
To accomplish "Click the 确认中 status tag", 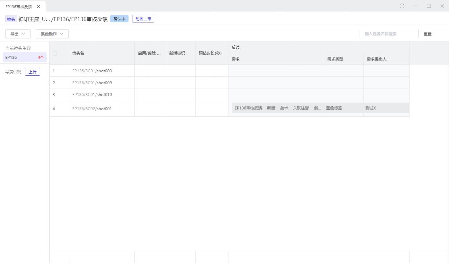I will pyautogui.click(x=119, y=19).
